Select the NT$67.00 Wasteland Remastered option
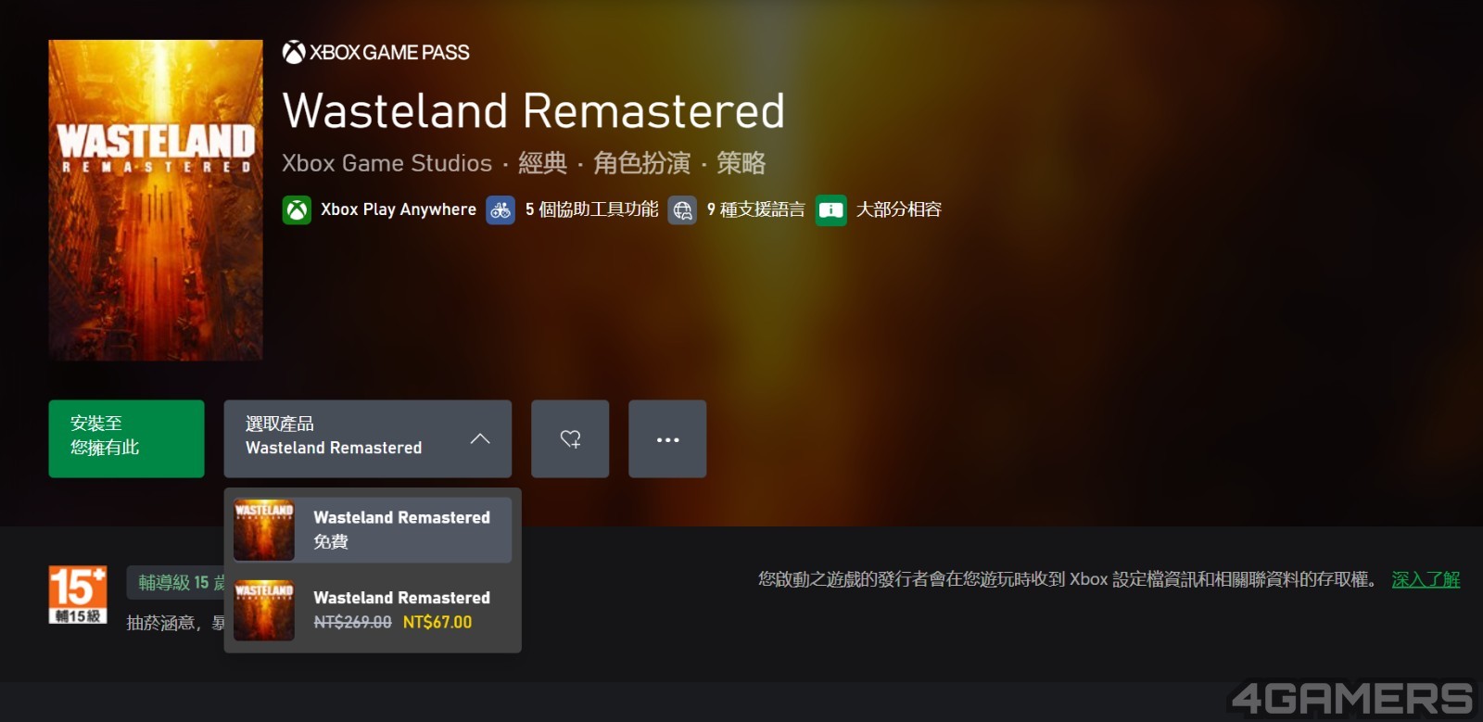Screen dimensions: 1483x722 point(373,610)
